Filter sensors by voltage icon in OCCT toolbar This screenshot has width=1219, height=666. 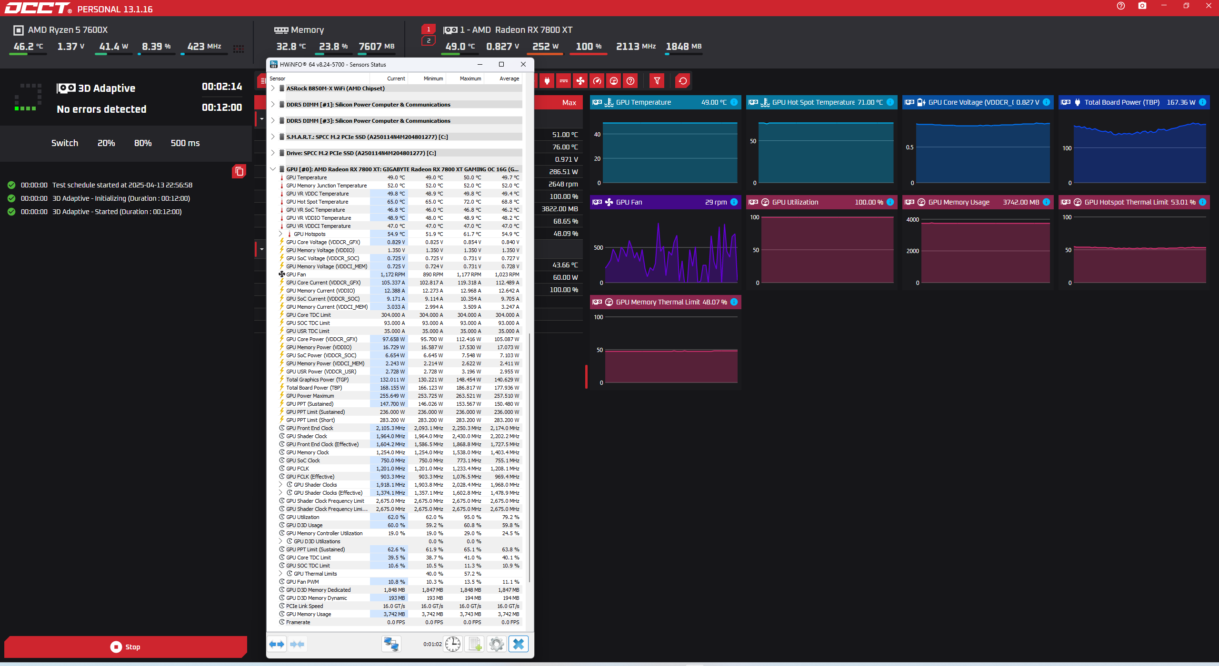click(x=564, y=81)
